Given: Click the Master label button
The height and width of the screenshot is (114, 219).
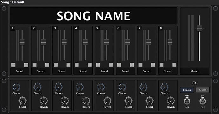Looking at the screenshot, I should (195, 71).
